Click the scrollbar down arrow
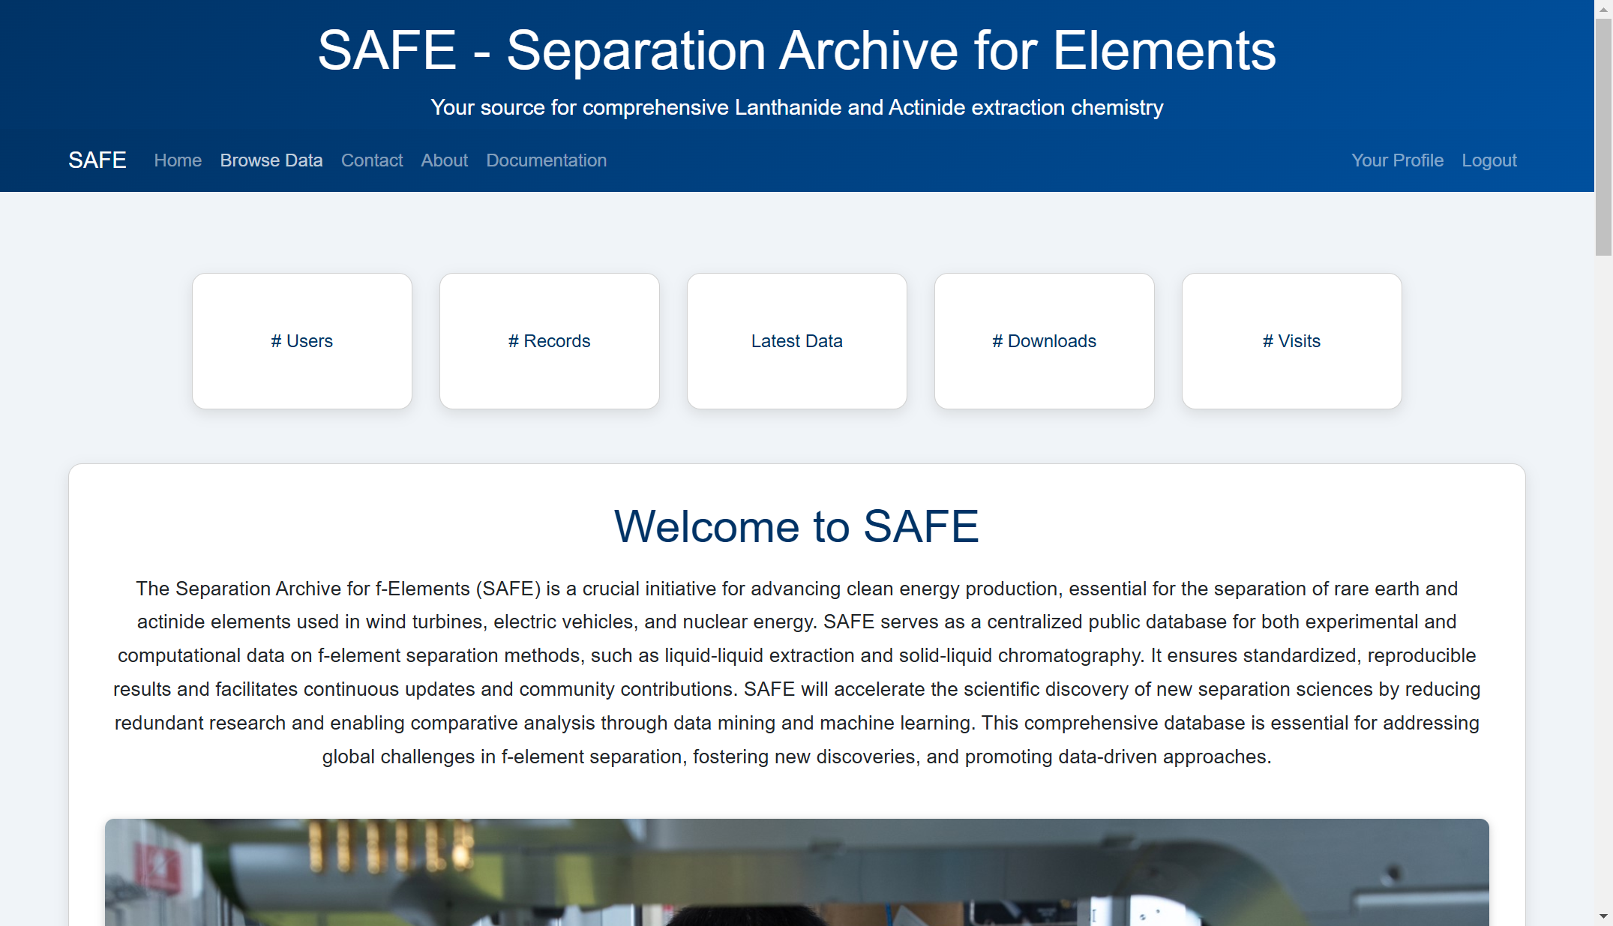This screenshot has width=1613, height=926. 1603,916
